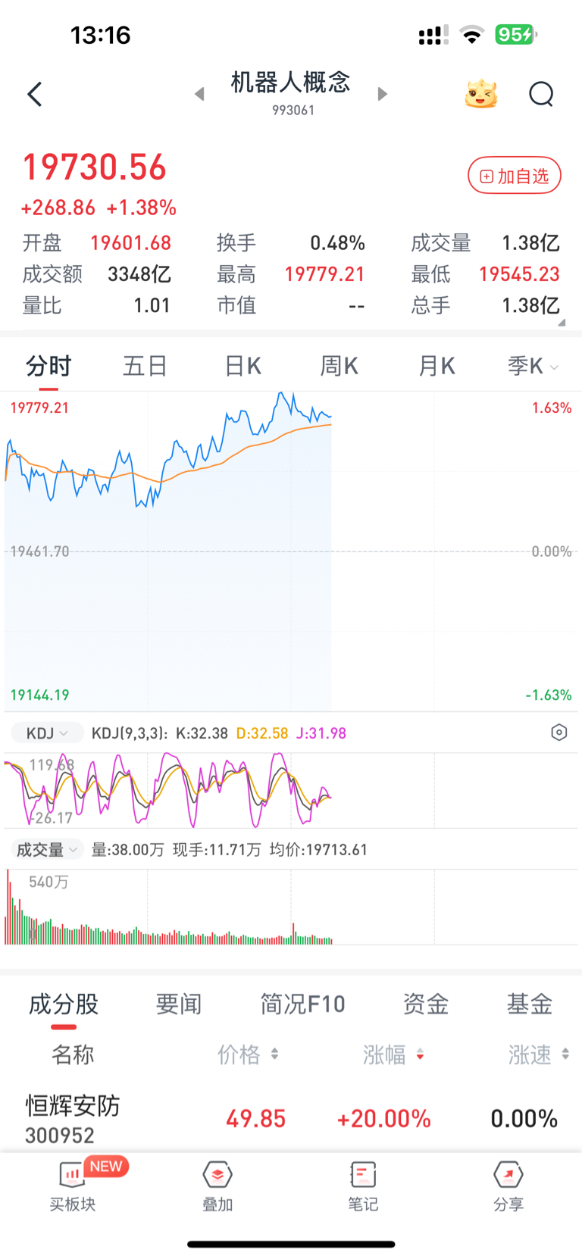Sort constituents by 价格 column
This screenshot has width=582, height=1259.
coord(248,1054)
